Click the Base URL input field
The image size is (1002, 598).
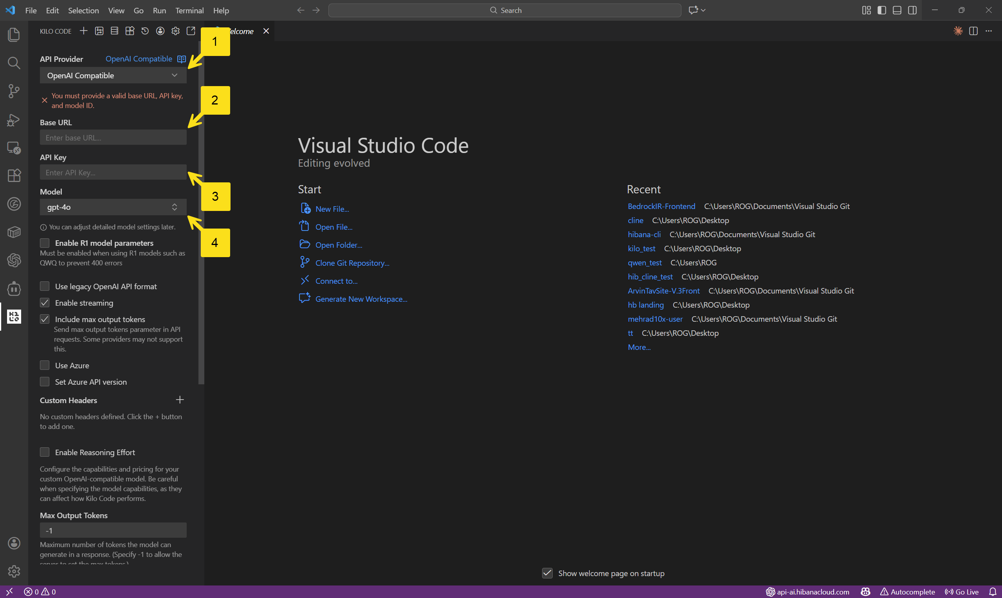(113, 137)
